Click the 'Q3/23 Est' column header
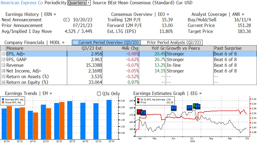The height and width of the screenshot is (143, 257). pyautogui.click(x=85, y=48)
